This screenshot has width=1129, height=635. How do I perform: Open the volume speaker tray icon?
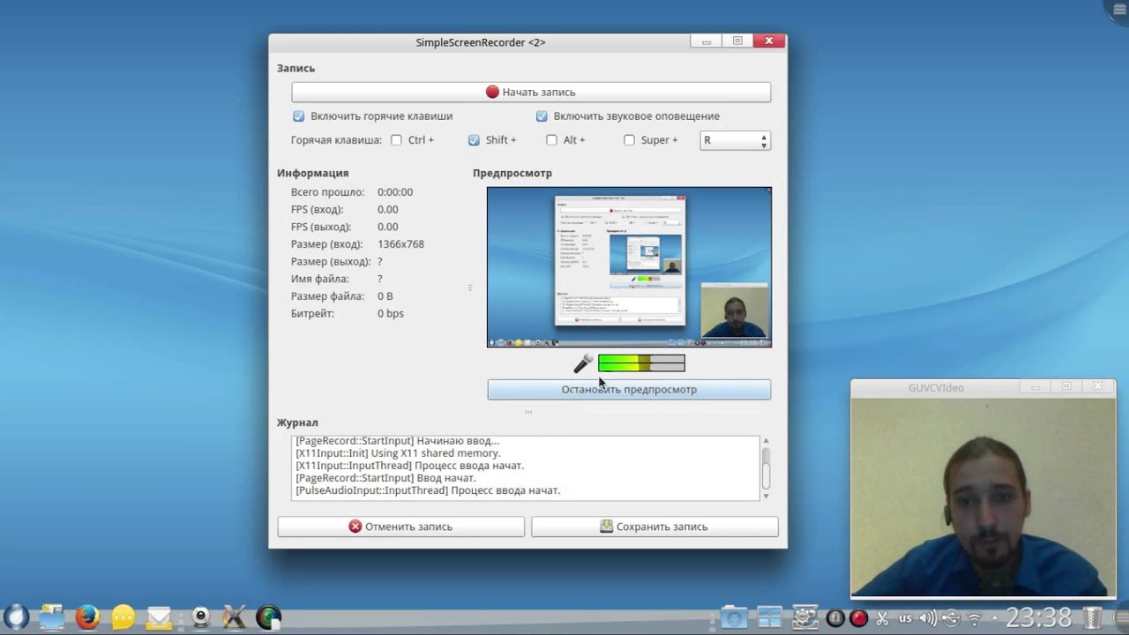[x=928, y=618]
